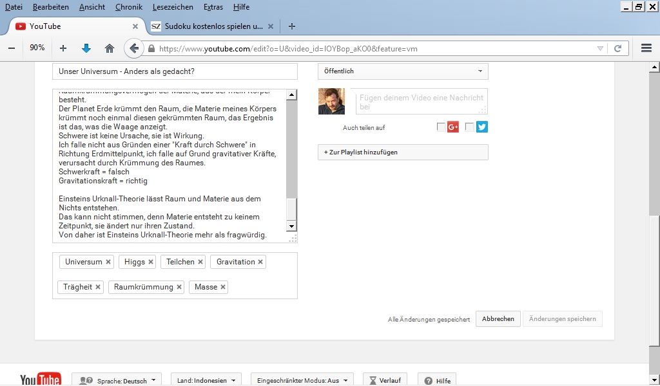Zoom out using the minus icon
660x386 pixels.
coord(12,48)
